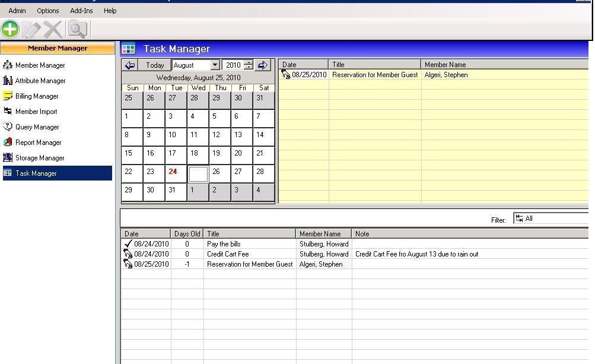Image resolution: width=595 pixels, height=364 pixels.
Task: Click the -1 Days Old value
Action: click(x=187, y=264)
